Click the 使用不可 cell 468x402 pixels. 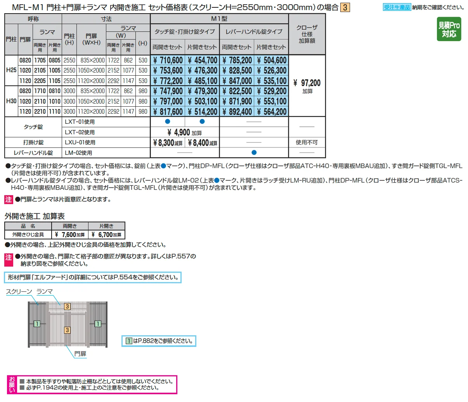[307, 142]
